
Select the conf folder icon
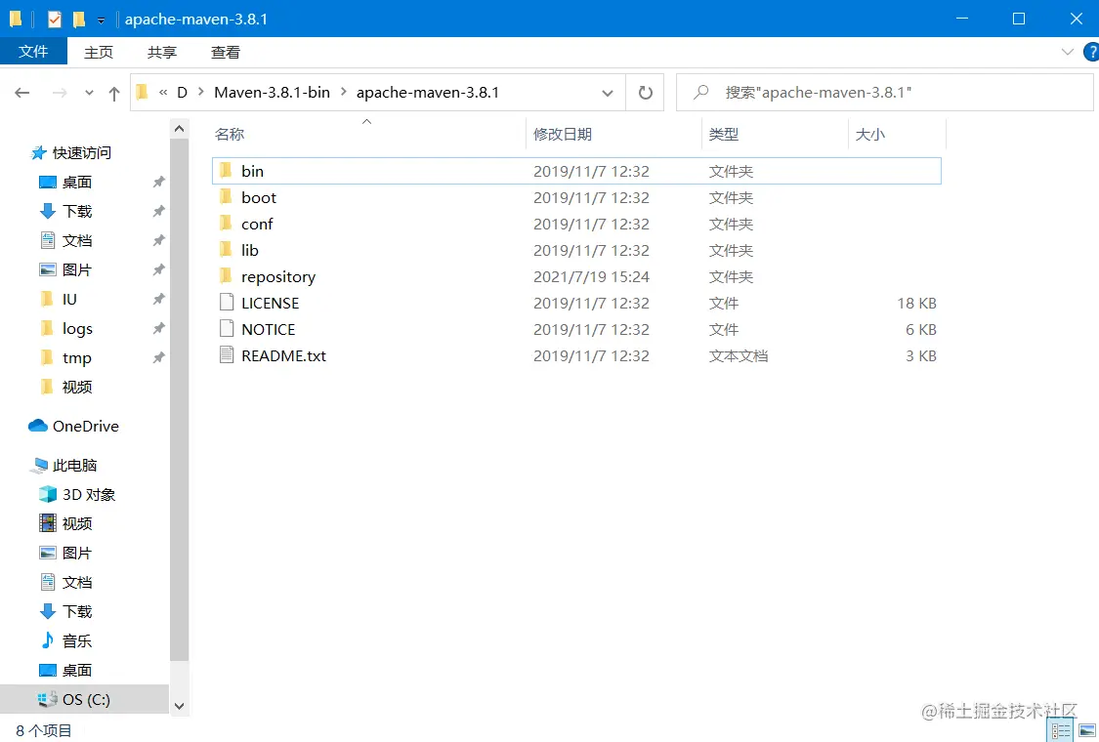point(226,225)
